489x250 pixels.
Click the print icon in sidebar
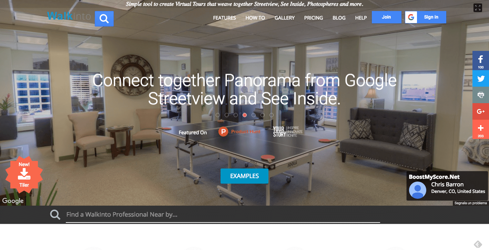click(x=481, y=95)
